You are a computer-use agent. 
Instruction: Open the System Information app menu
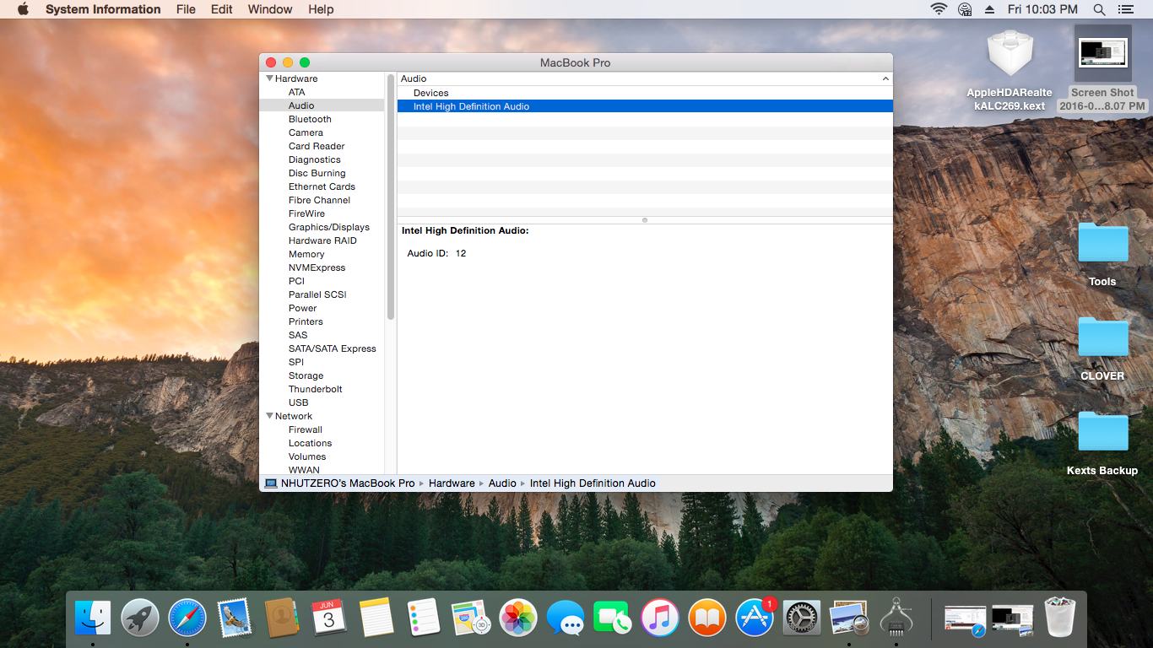103,9
